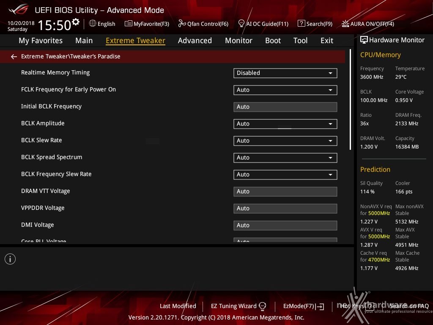
Task: Click VPPDDR Voltage input field
Action: point(285,208)
